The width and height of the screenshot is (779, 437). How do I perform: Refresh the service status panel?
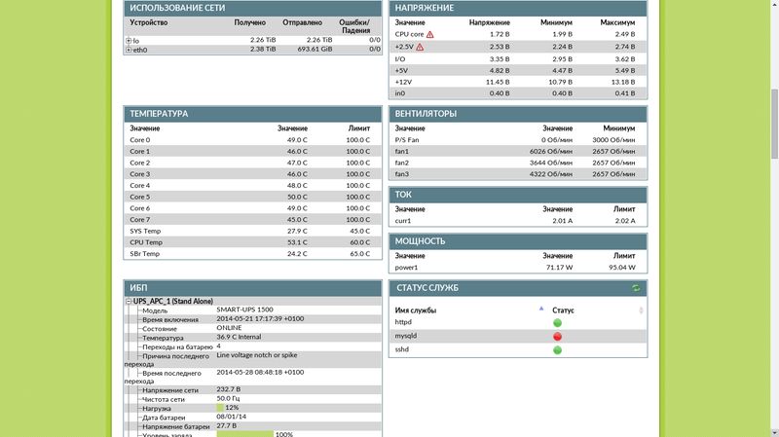click(x=636, y=288)
